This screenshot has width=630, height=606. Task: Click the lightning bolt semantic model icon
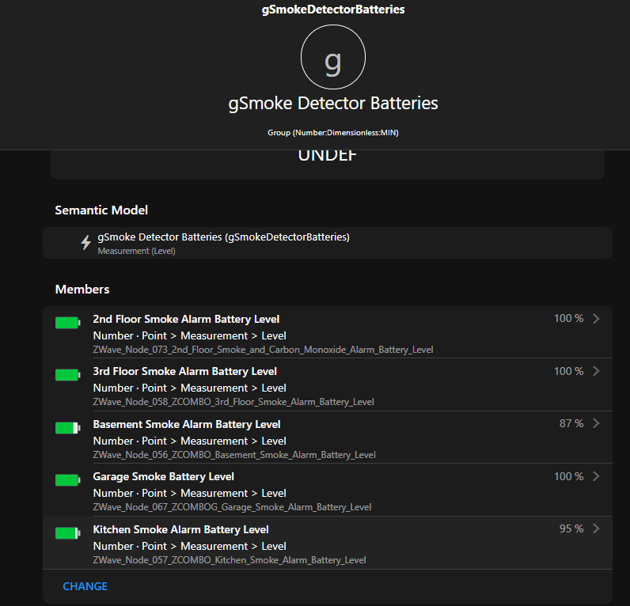[86, 243]
